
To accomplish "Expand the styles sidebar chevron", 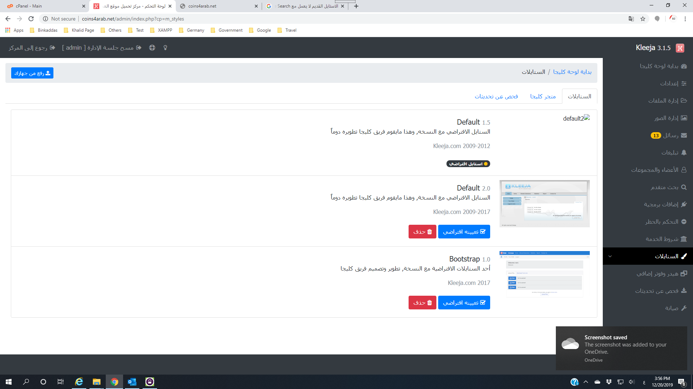I will pos(610,256).
